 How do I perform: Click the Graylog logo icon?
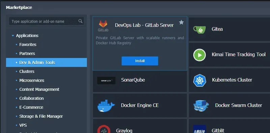(x=104, y=129)
